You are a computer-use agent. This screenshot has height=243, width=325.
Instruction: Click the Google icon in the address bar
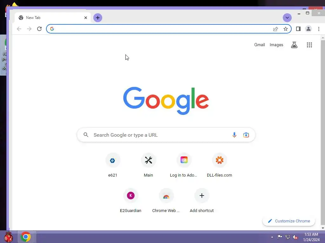pyautogui.click(x=52, y=29)
